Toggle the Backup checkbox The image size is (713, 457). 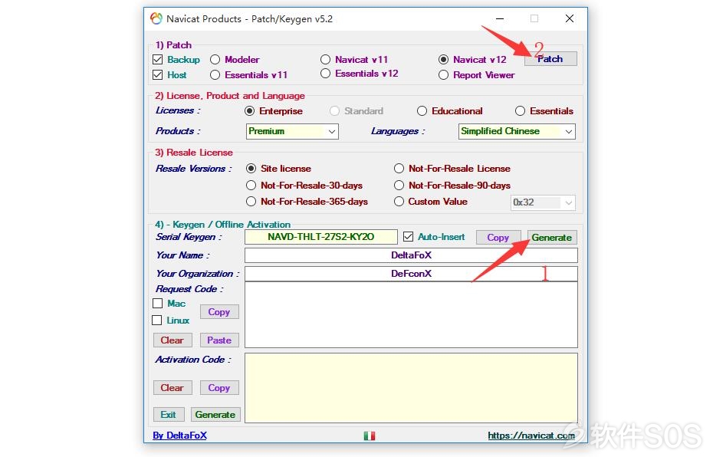pos(158,60)
